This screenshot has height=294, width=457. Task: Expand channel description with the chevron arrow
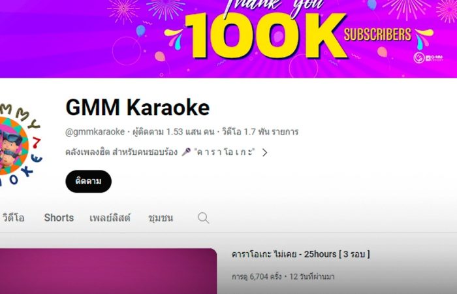[x=264, y=152]
